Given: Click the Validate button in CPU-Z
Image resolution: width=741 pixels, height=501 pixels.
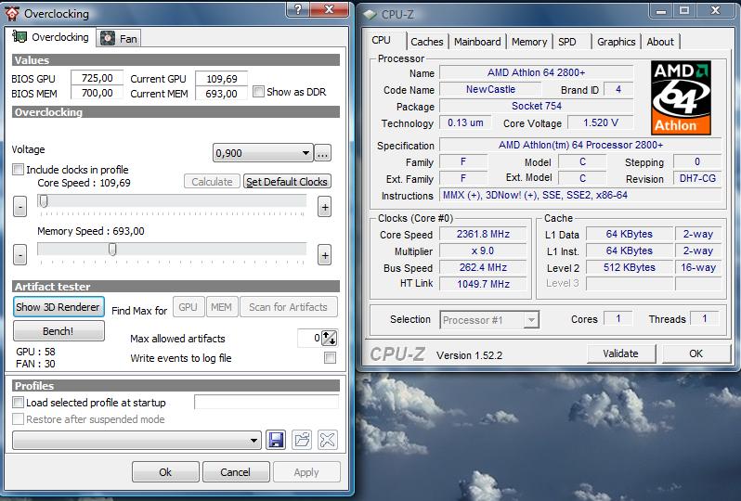Looking at the screenshot, I should coord(621,353).
